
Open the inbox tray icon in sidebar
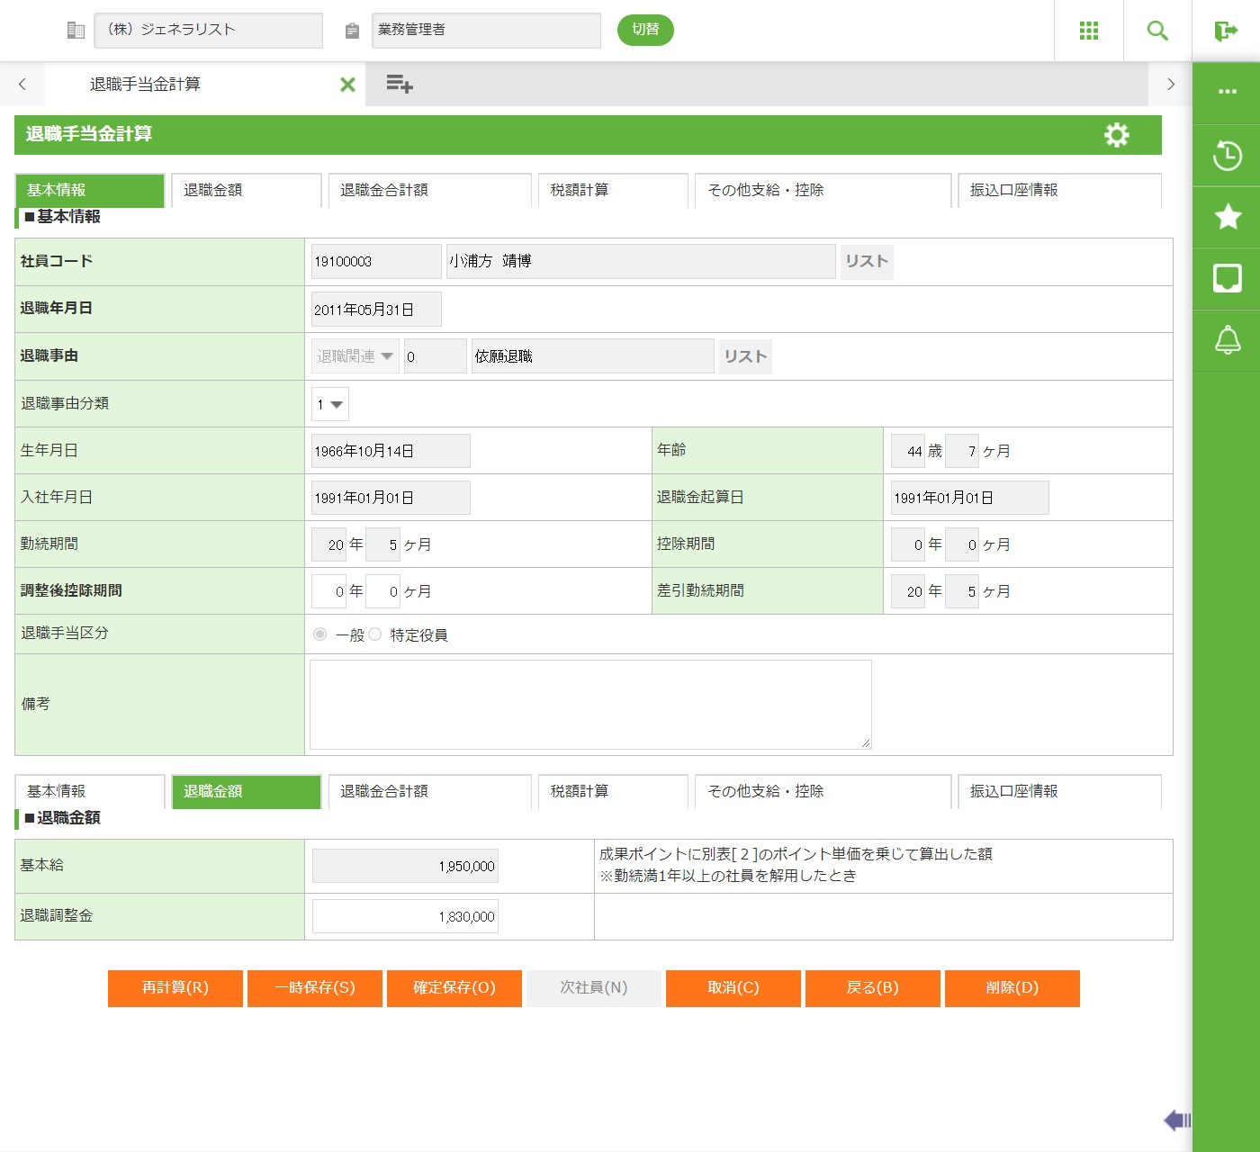[x=1227, y=278]
